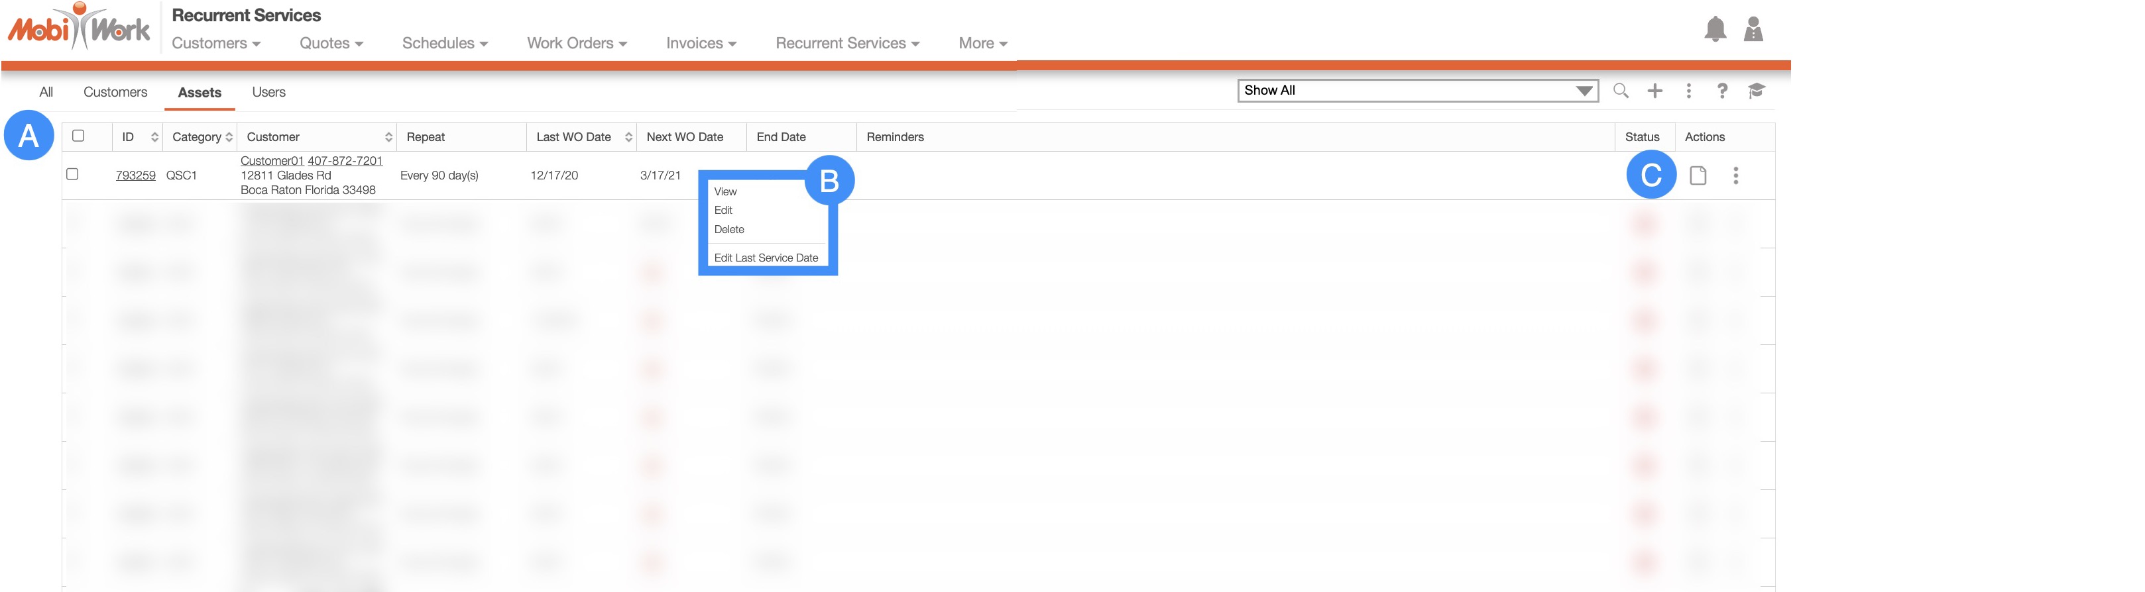
Task: Open the user profile icon
Action: [x=1753, y=29]
